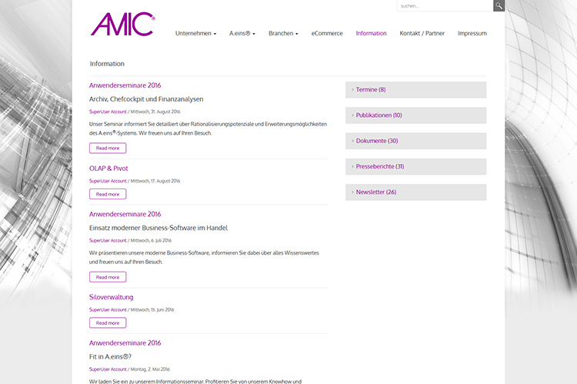
Task: Click Read more under Archiv, Chefcockpit article
Action: click(108, 148)
